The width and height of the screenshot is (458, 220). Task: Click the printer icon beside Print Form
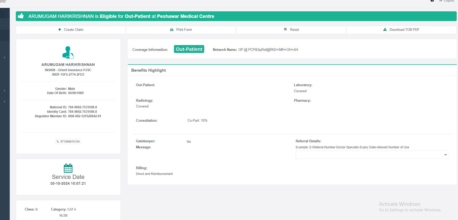[172, 30]
